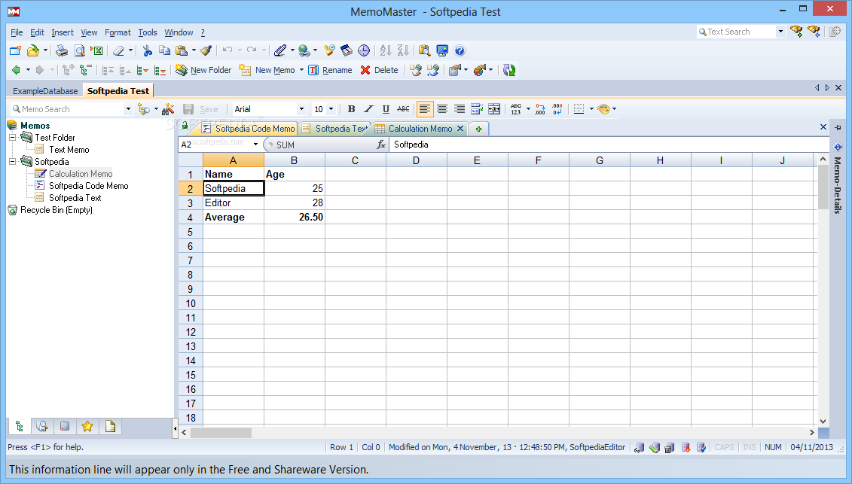Open the Text Search dropdown arrow
Viewport: 852px width, 484px height.
pos(781,32)
